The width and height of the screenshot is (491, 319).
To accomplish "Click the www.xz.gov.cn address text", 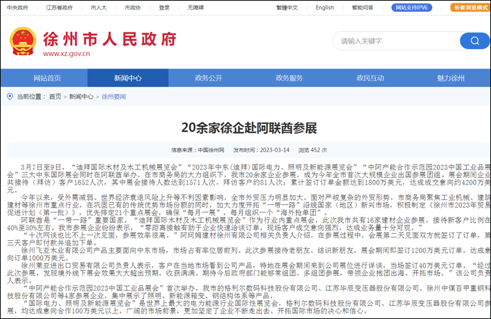I will pyautogui.click(x=66, y=54).
